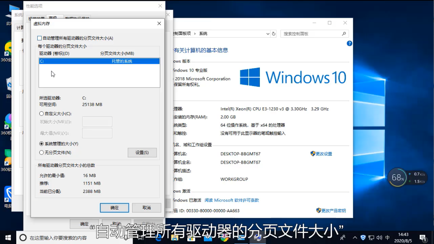
Task: Expand the breadcrumb arrow before 系统
Action: 195,34
